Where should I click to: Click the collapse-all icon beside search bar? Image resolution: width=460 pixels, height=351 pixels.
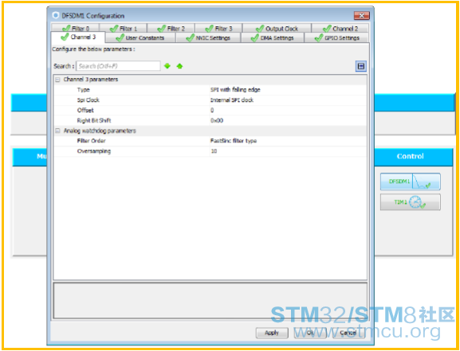coord(361,66)
